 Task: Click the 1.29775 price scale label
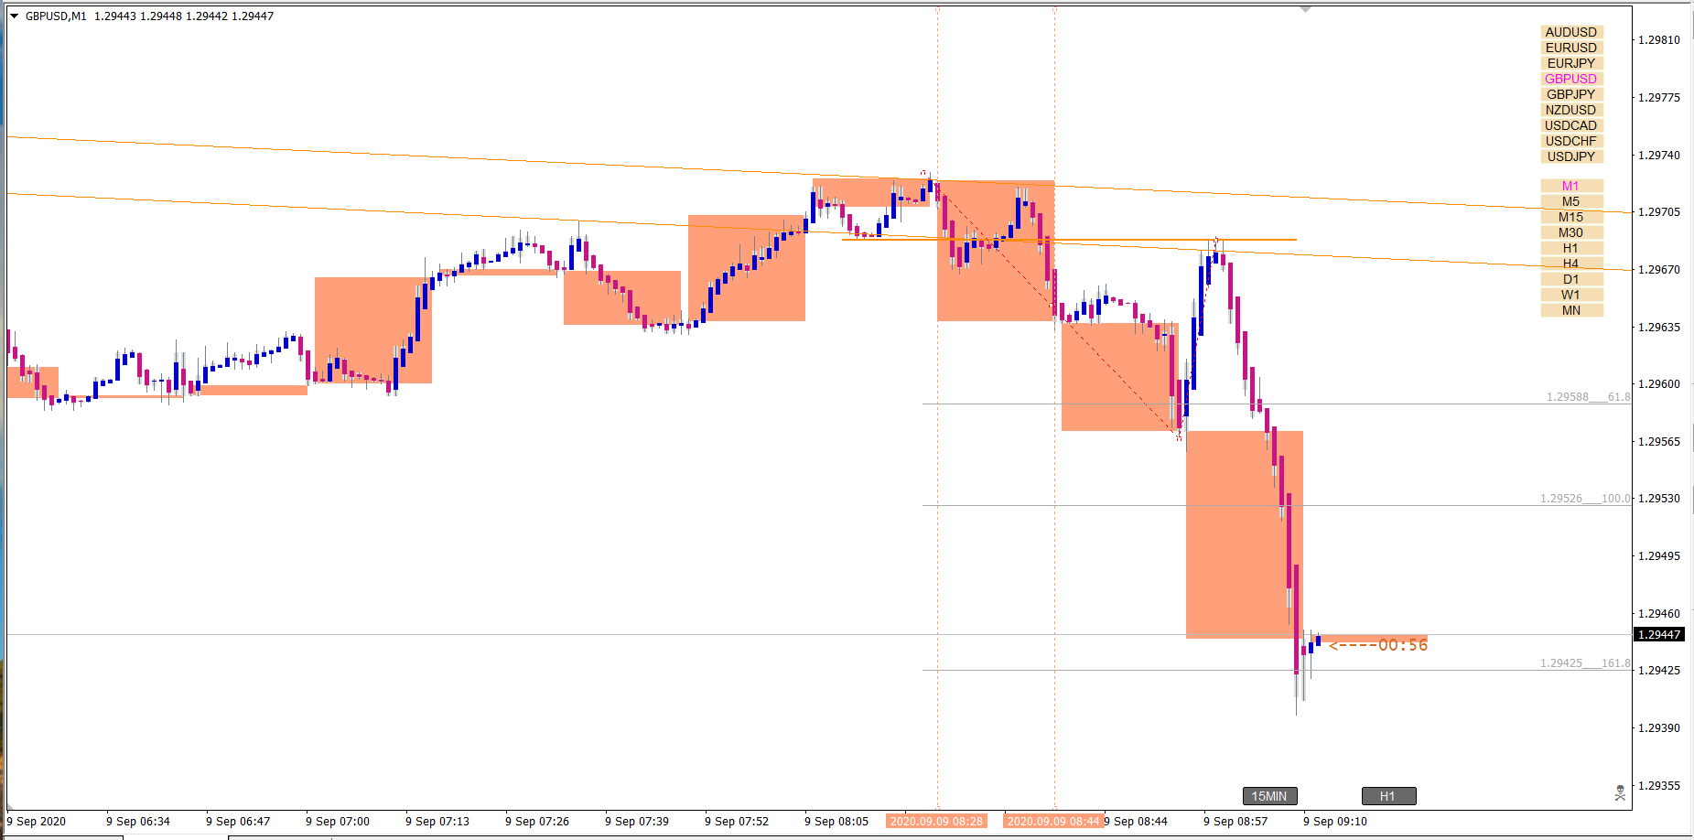pos(1659,98)
